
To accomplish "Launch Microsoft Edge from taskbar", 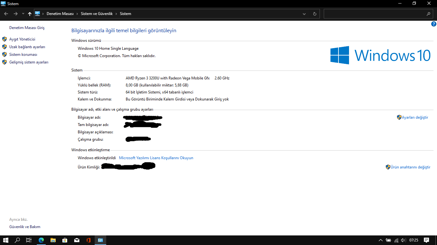I will click(41, 240).
